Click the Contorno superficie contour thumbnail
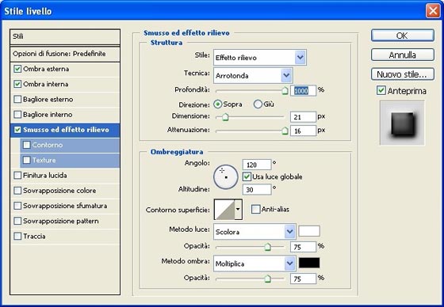The width and height of the screenshot is (444, 307). pos(225,210)
